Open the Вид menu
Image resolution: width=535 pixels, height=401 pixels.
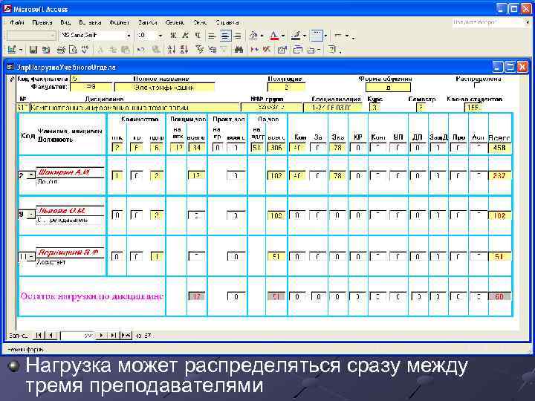click(x=65, y=22)
